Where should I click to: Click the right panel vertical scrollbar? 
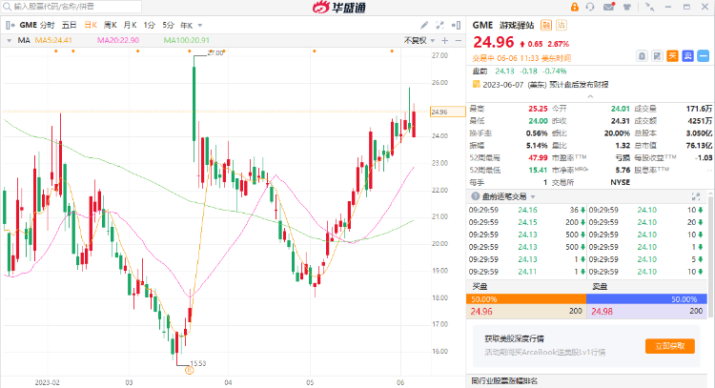pyautogui.click(x=710, y=255)
